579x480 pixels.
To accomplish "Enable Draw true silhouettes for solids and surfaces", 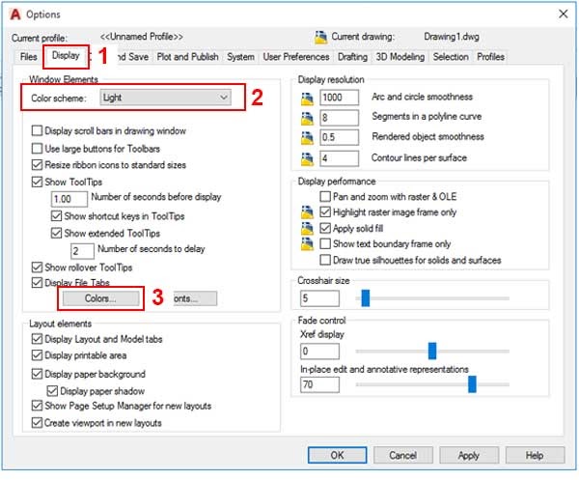I will click(x=325, y=260).
